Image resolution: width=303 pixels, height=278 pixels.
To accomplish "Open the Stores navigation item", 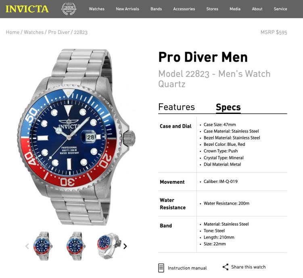I will tap(212, 9).
